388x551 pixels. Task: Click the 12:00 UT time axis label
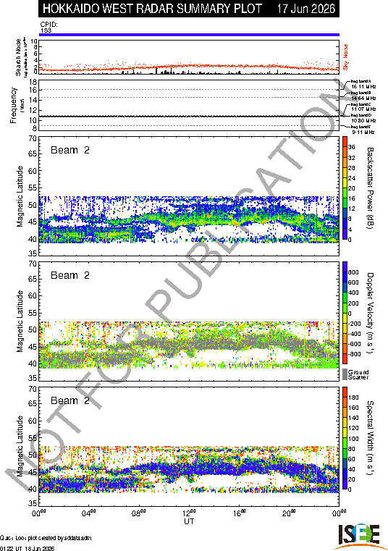(x=190, y=513)
